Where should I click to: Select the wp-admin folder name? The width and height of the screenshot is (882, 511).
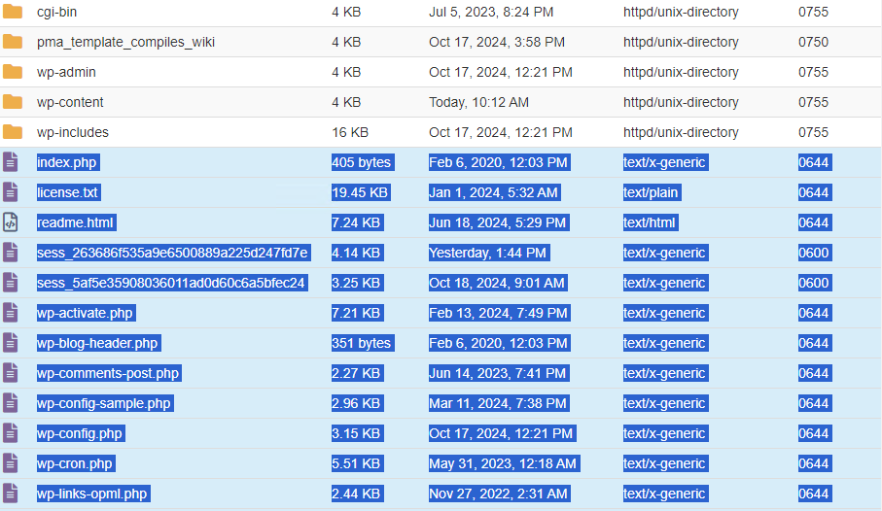[66, 72]
